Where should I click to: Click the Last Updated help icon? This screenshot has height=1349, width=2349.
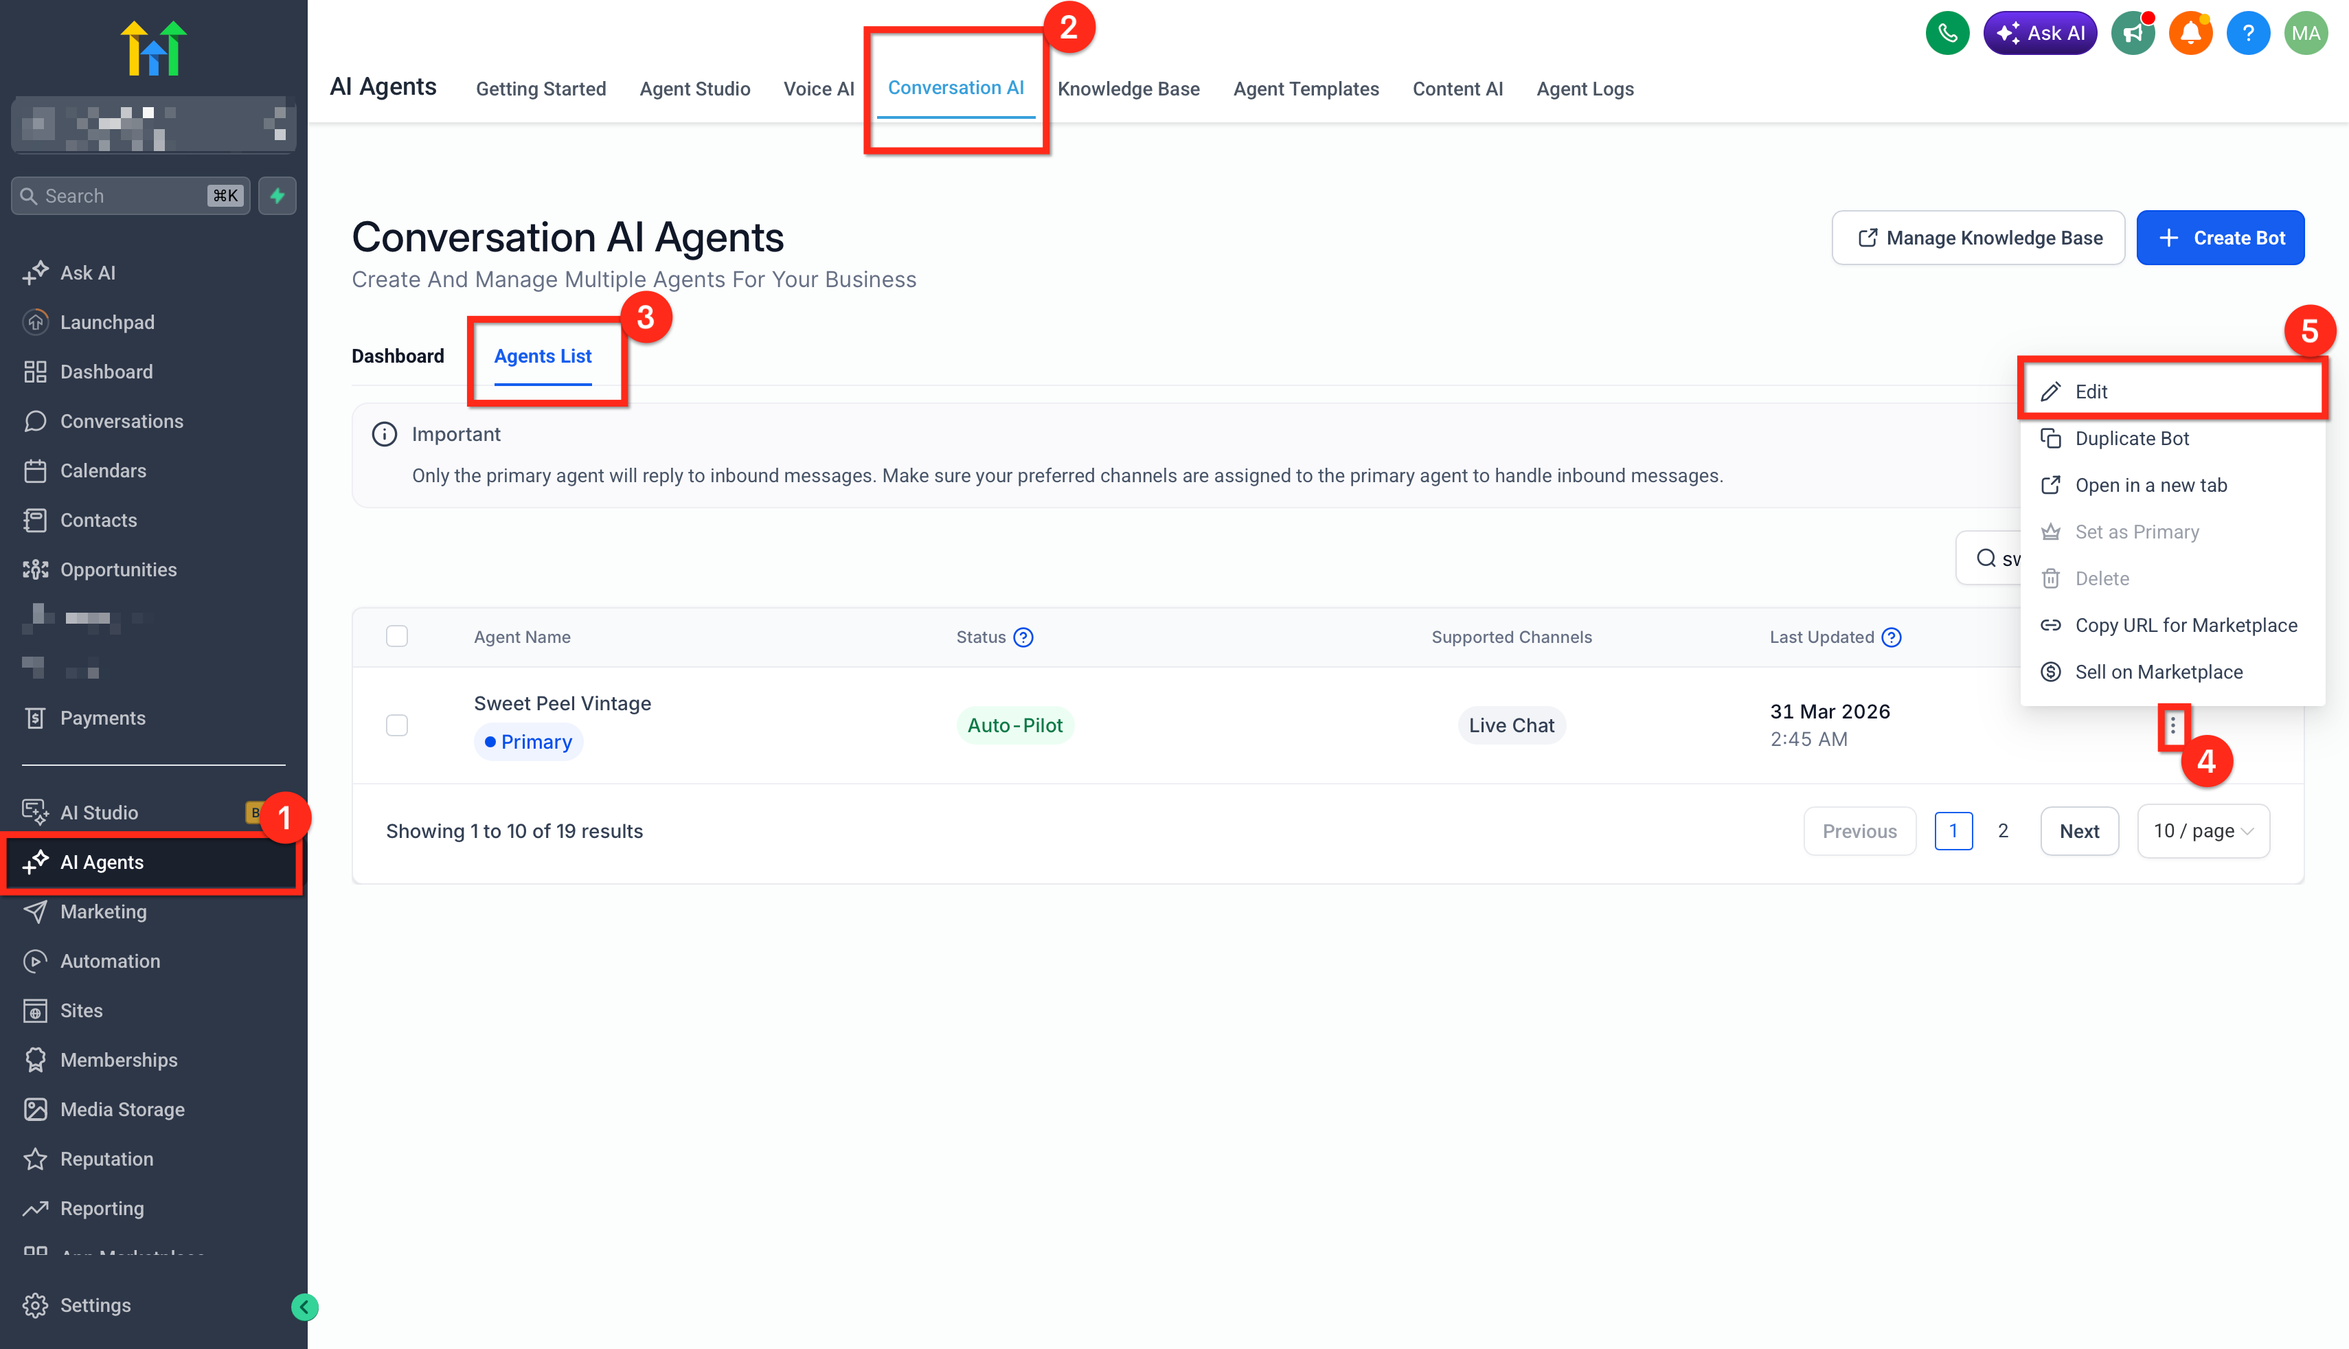[1892, 637]
